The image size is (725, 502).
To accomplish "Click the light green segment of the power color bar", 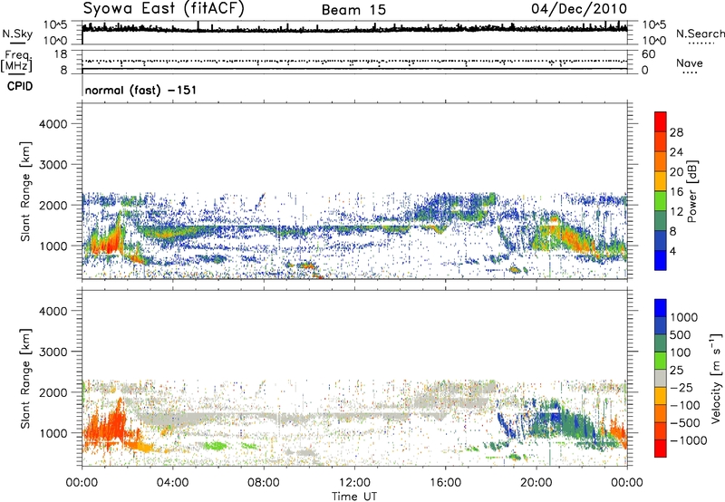I will tap(661, 199).
